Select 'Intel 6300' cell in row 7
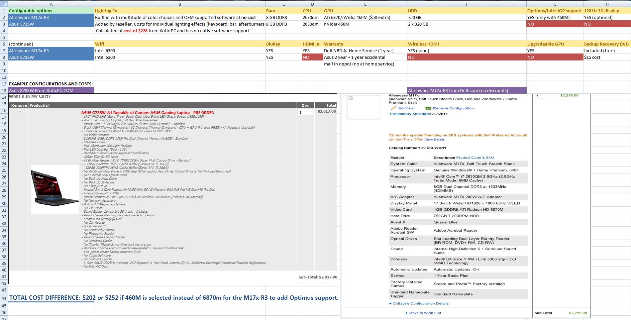The width and height of the screenshot is (631, 320). click(x=180, y=51)
